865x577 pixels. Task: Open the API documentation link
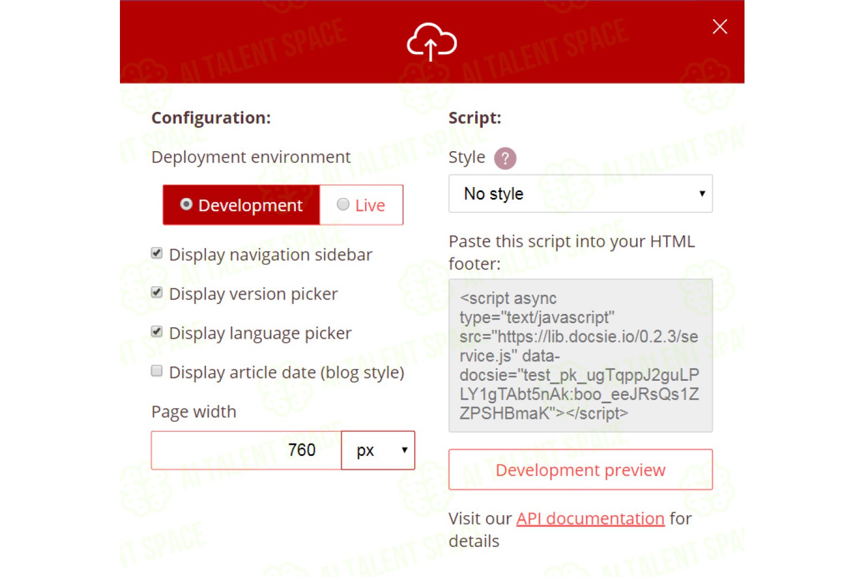(x=591, y=518)
